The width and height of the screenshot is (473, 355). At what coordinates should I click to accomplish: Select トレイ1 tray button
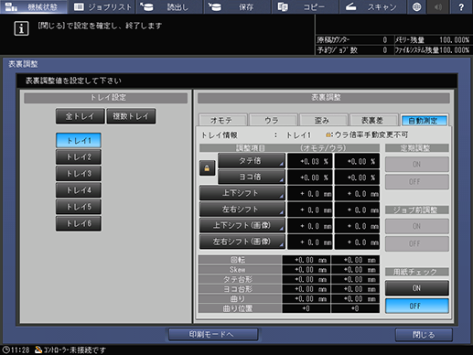[79, 141]
